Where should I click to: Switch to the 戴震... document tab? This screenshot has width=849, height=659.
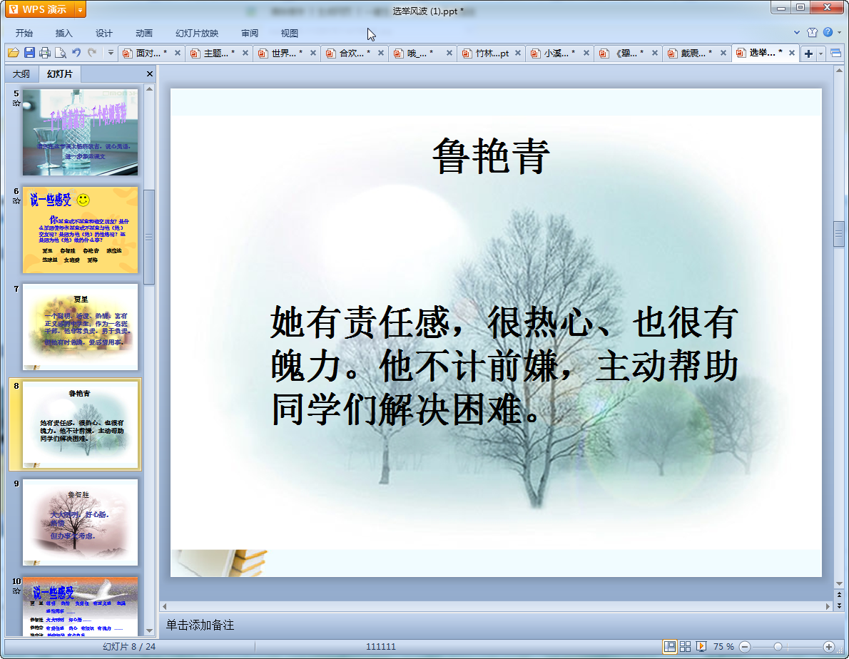(692, 53)
